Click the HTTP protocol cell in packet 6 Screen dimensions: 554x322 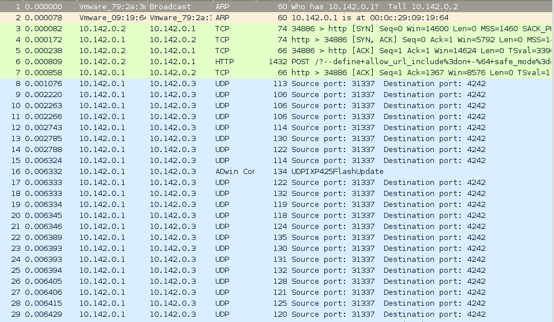point(224,61)
